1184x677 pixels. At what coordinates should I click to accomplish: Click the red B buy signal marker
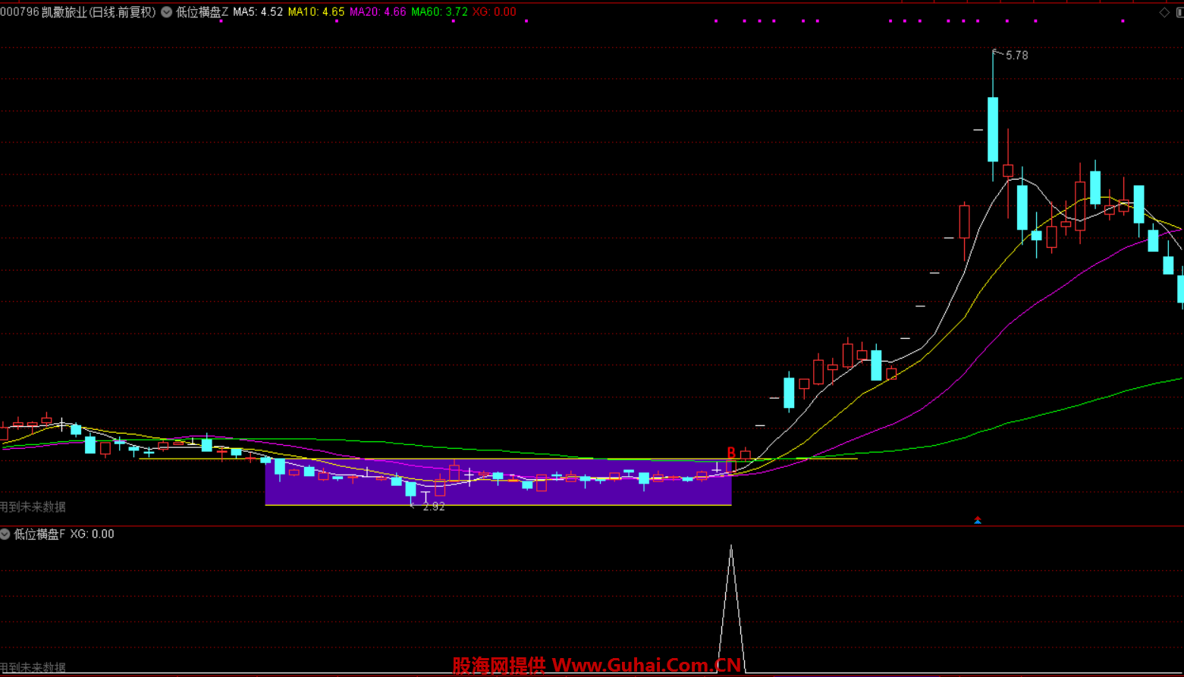point(731,453)
